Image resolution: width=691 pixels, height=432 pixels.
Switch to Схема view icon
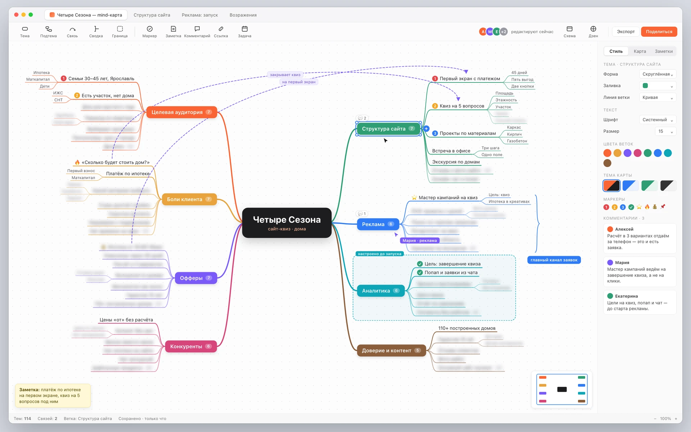pyautogui.click(x=570, y=32)
